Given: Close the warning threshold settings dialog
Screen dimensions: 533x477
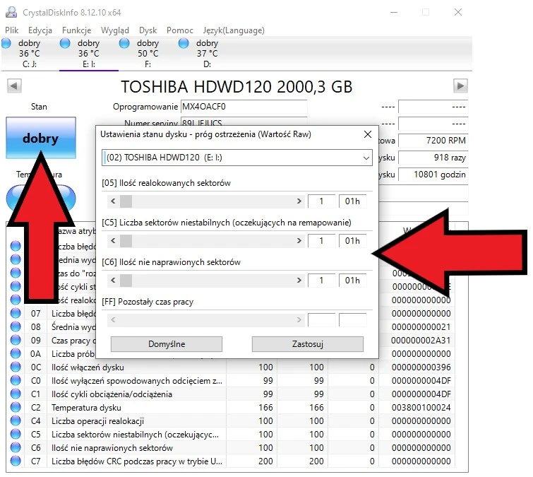Looking at the screenshot, I should click(367, 134).
